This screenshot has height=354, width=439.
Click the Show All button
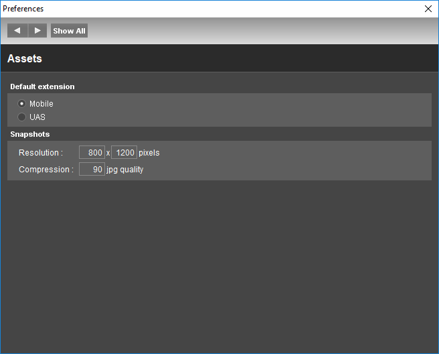pos(69,31)
